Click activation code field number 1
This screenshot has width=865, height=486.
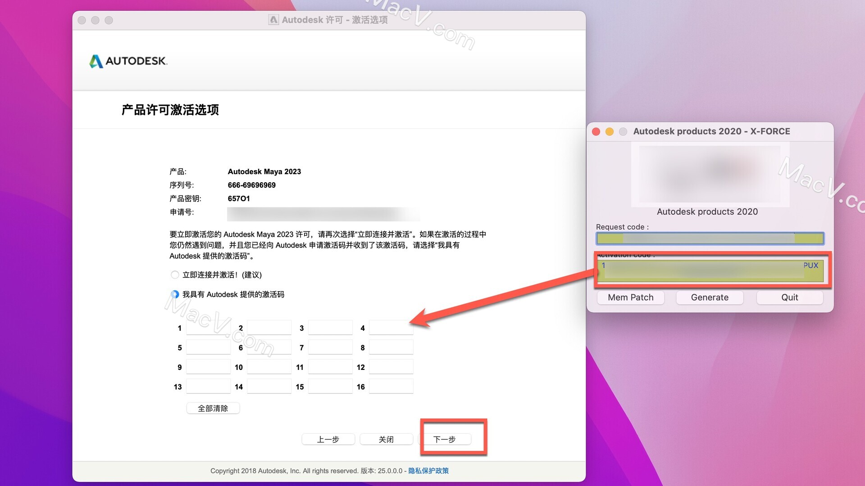(x=208, y=328)
